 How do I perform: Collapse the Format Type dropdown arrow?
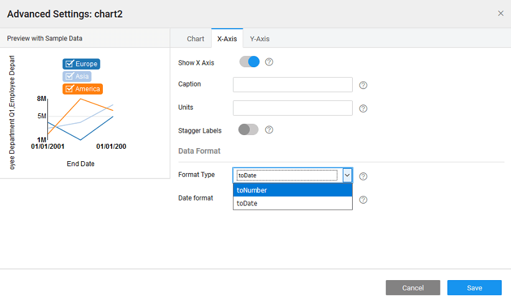tap(347, 176)
